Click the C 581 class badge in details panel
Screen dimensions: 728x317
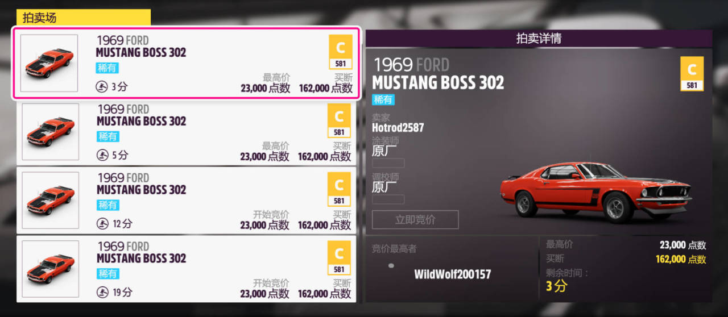[x=692, y=74]
